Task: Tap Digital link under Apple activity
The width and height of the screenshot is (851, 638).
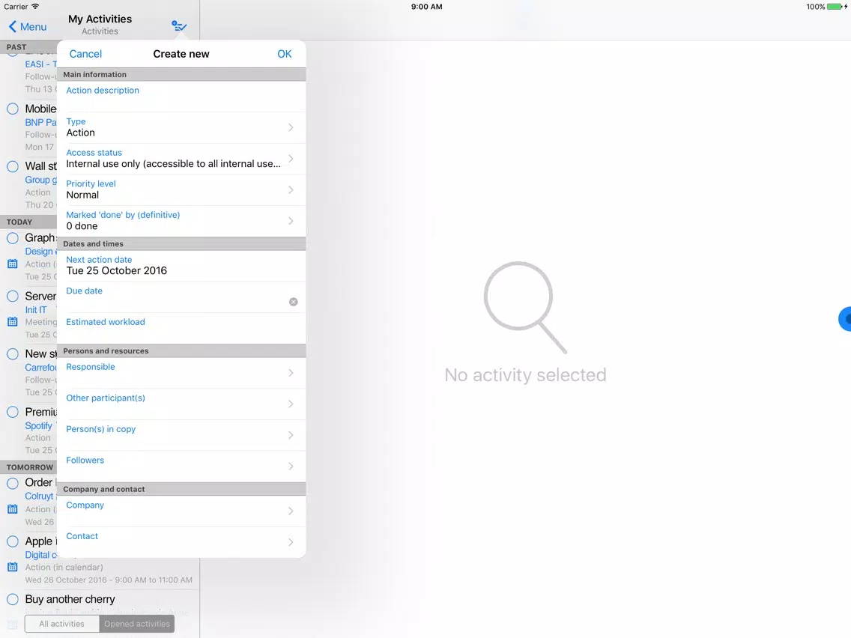Action: (x=40, y=555)
